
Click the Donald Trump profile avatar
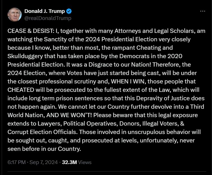coord(15,15)
